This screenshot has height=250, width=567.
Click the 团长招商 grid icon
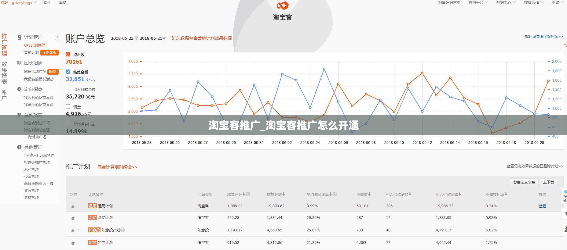[x=19, y=63]
